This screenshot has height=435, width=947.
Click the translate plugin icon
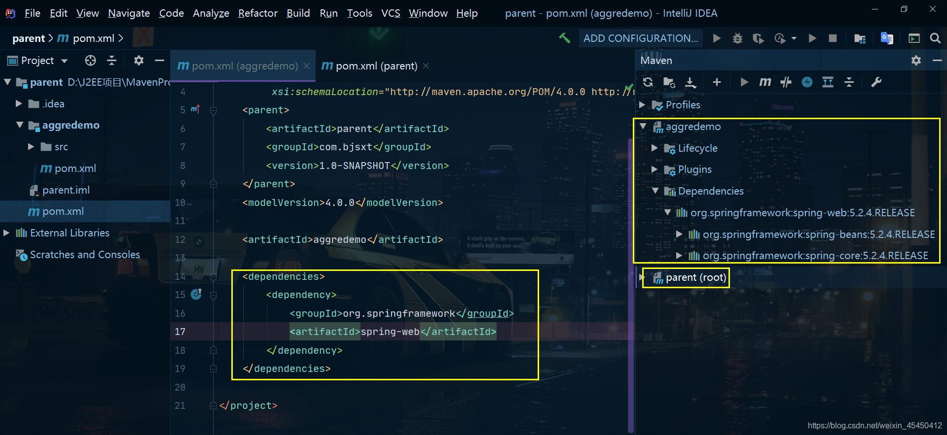[887, 38]
